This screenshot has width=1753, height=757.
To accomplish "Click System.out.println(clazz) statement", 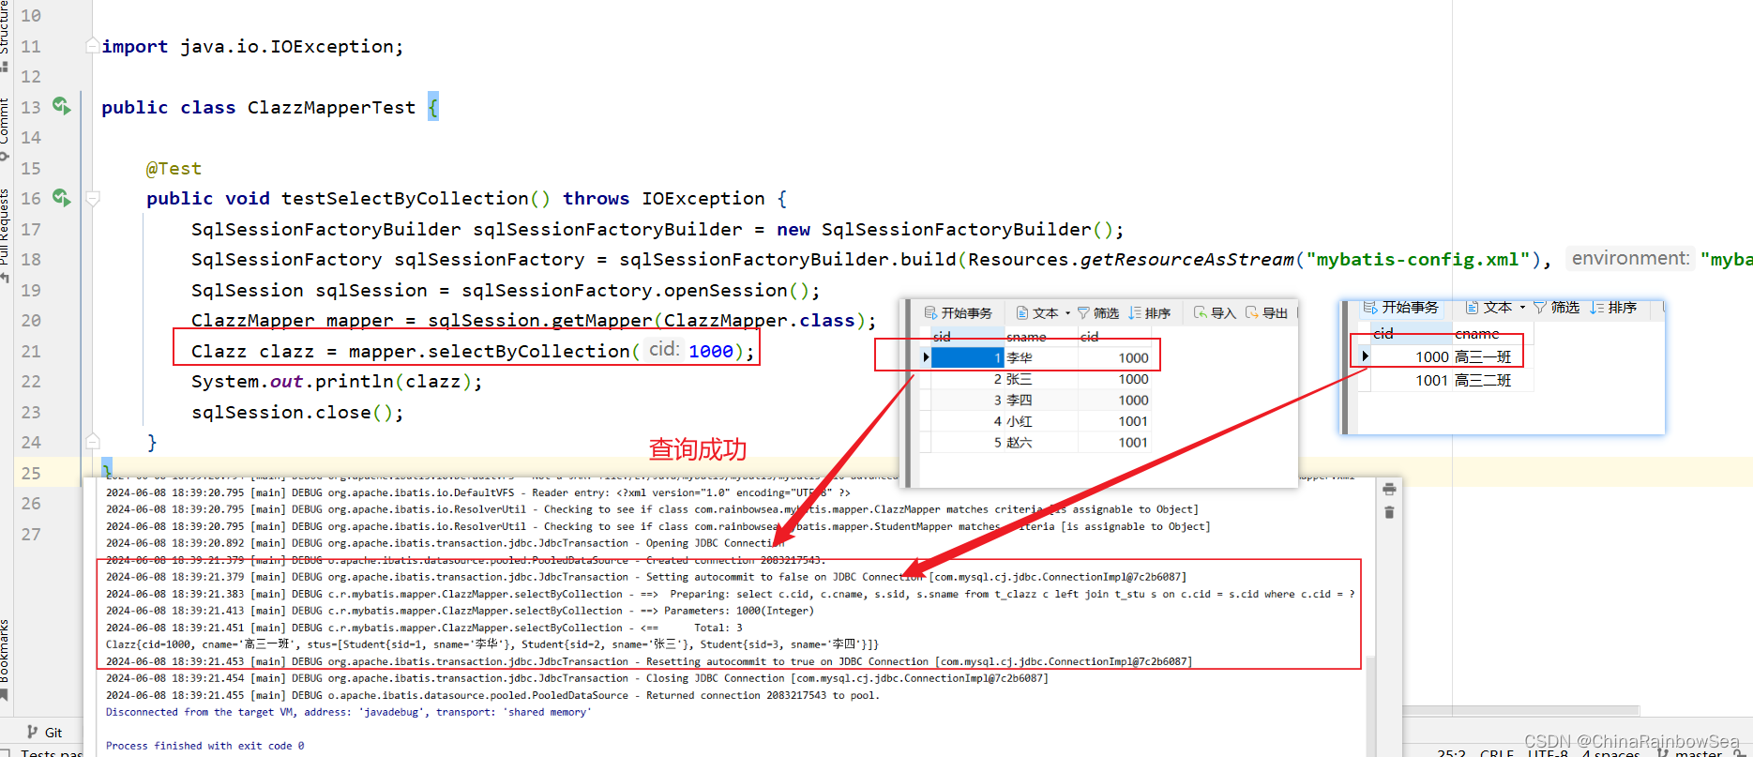I will (337, 381).
